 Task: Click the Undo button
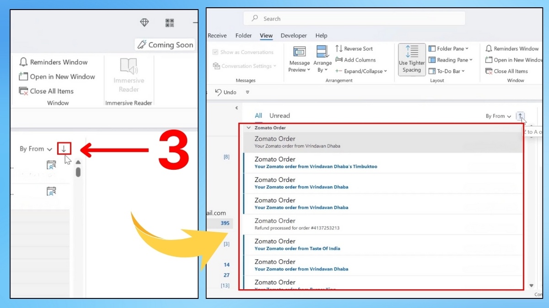226,92
